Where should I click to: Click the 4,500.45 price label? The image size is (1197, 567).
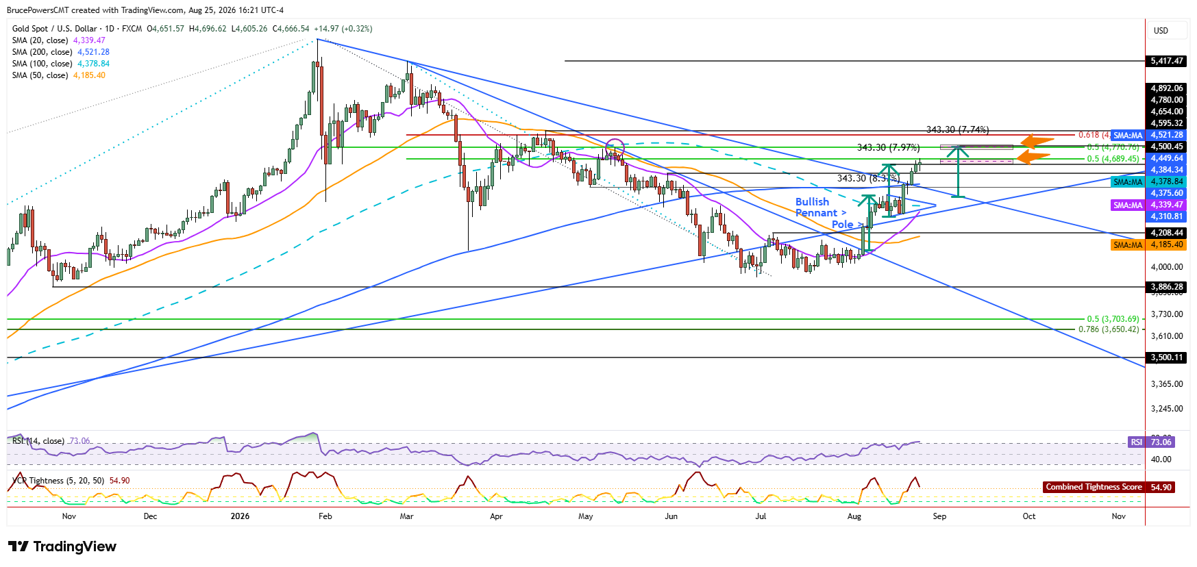1167,147
